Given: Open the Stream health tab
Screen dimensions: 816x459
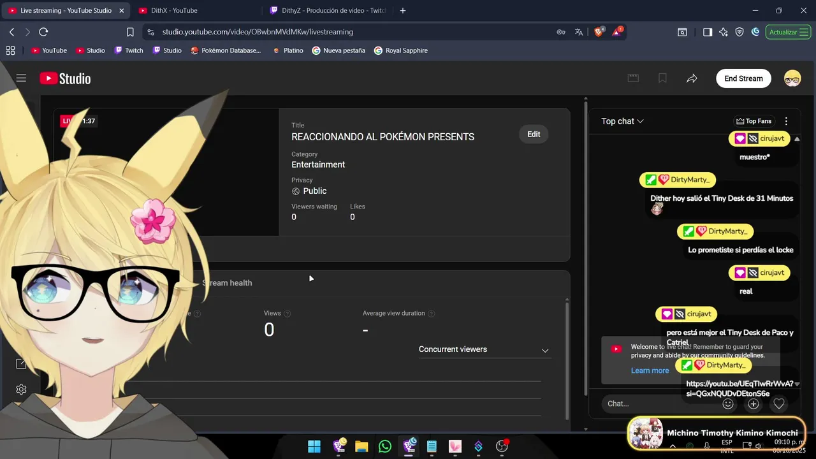Looking at the screenshot, I should (x=227, y=283).
